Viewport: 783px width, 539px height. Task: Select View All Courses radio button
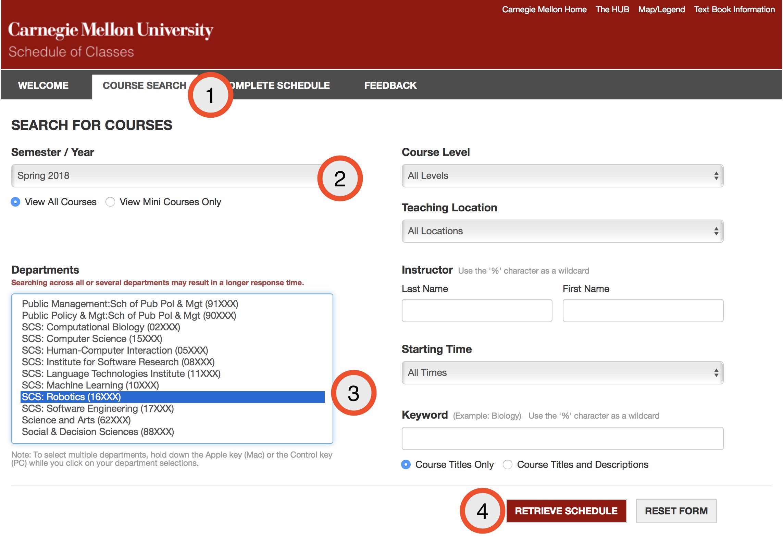pos(15,202)
